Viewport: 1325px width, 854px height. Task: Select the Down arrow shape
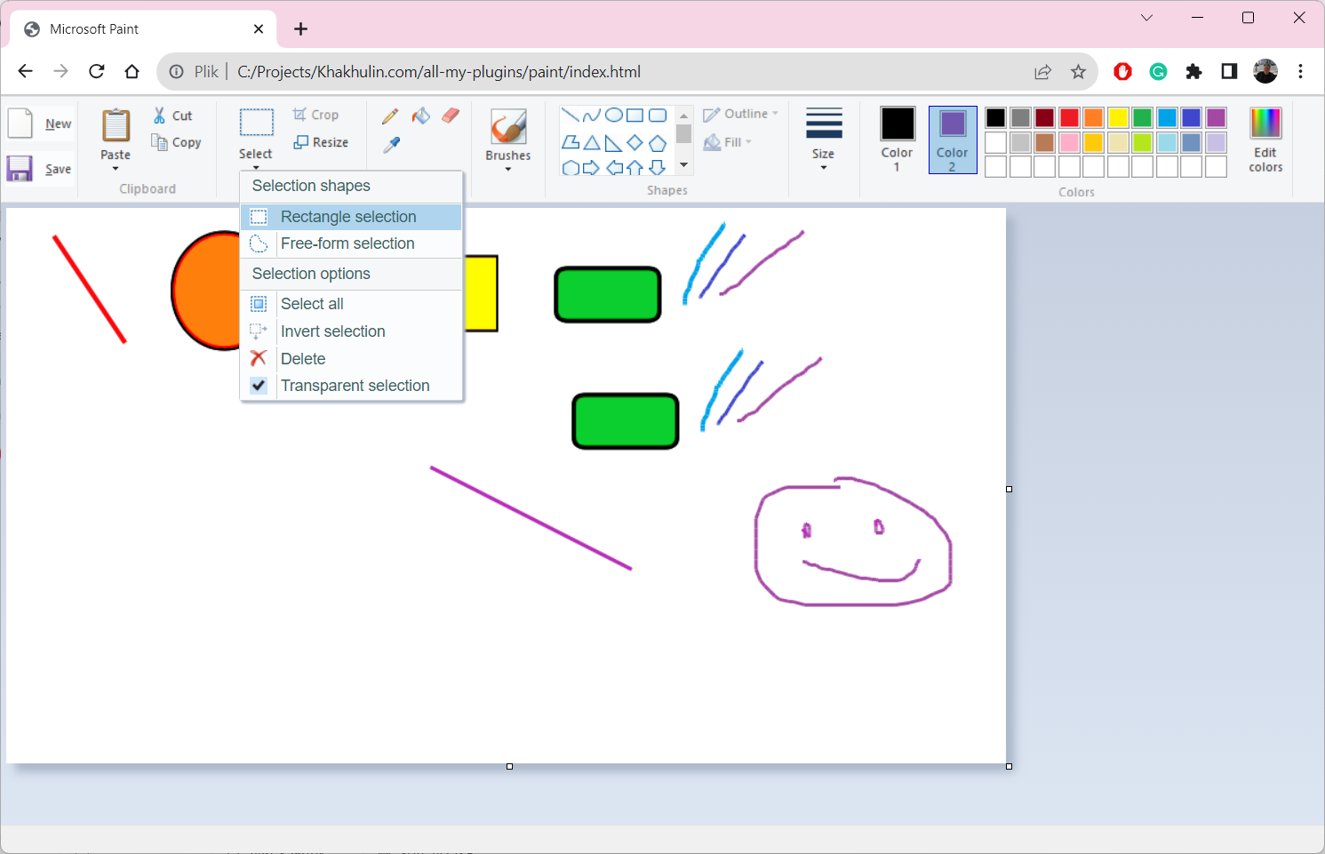[658, 166]
